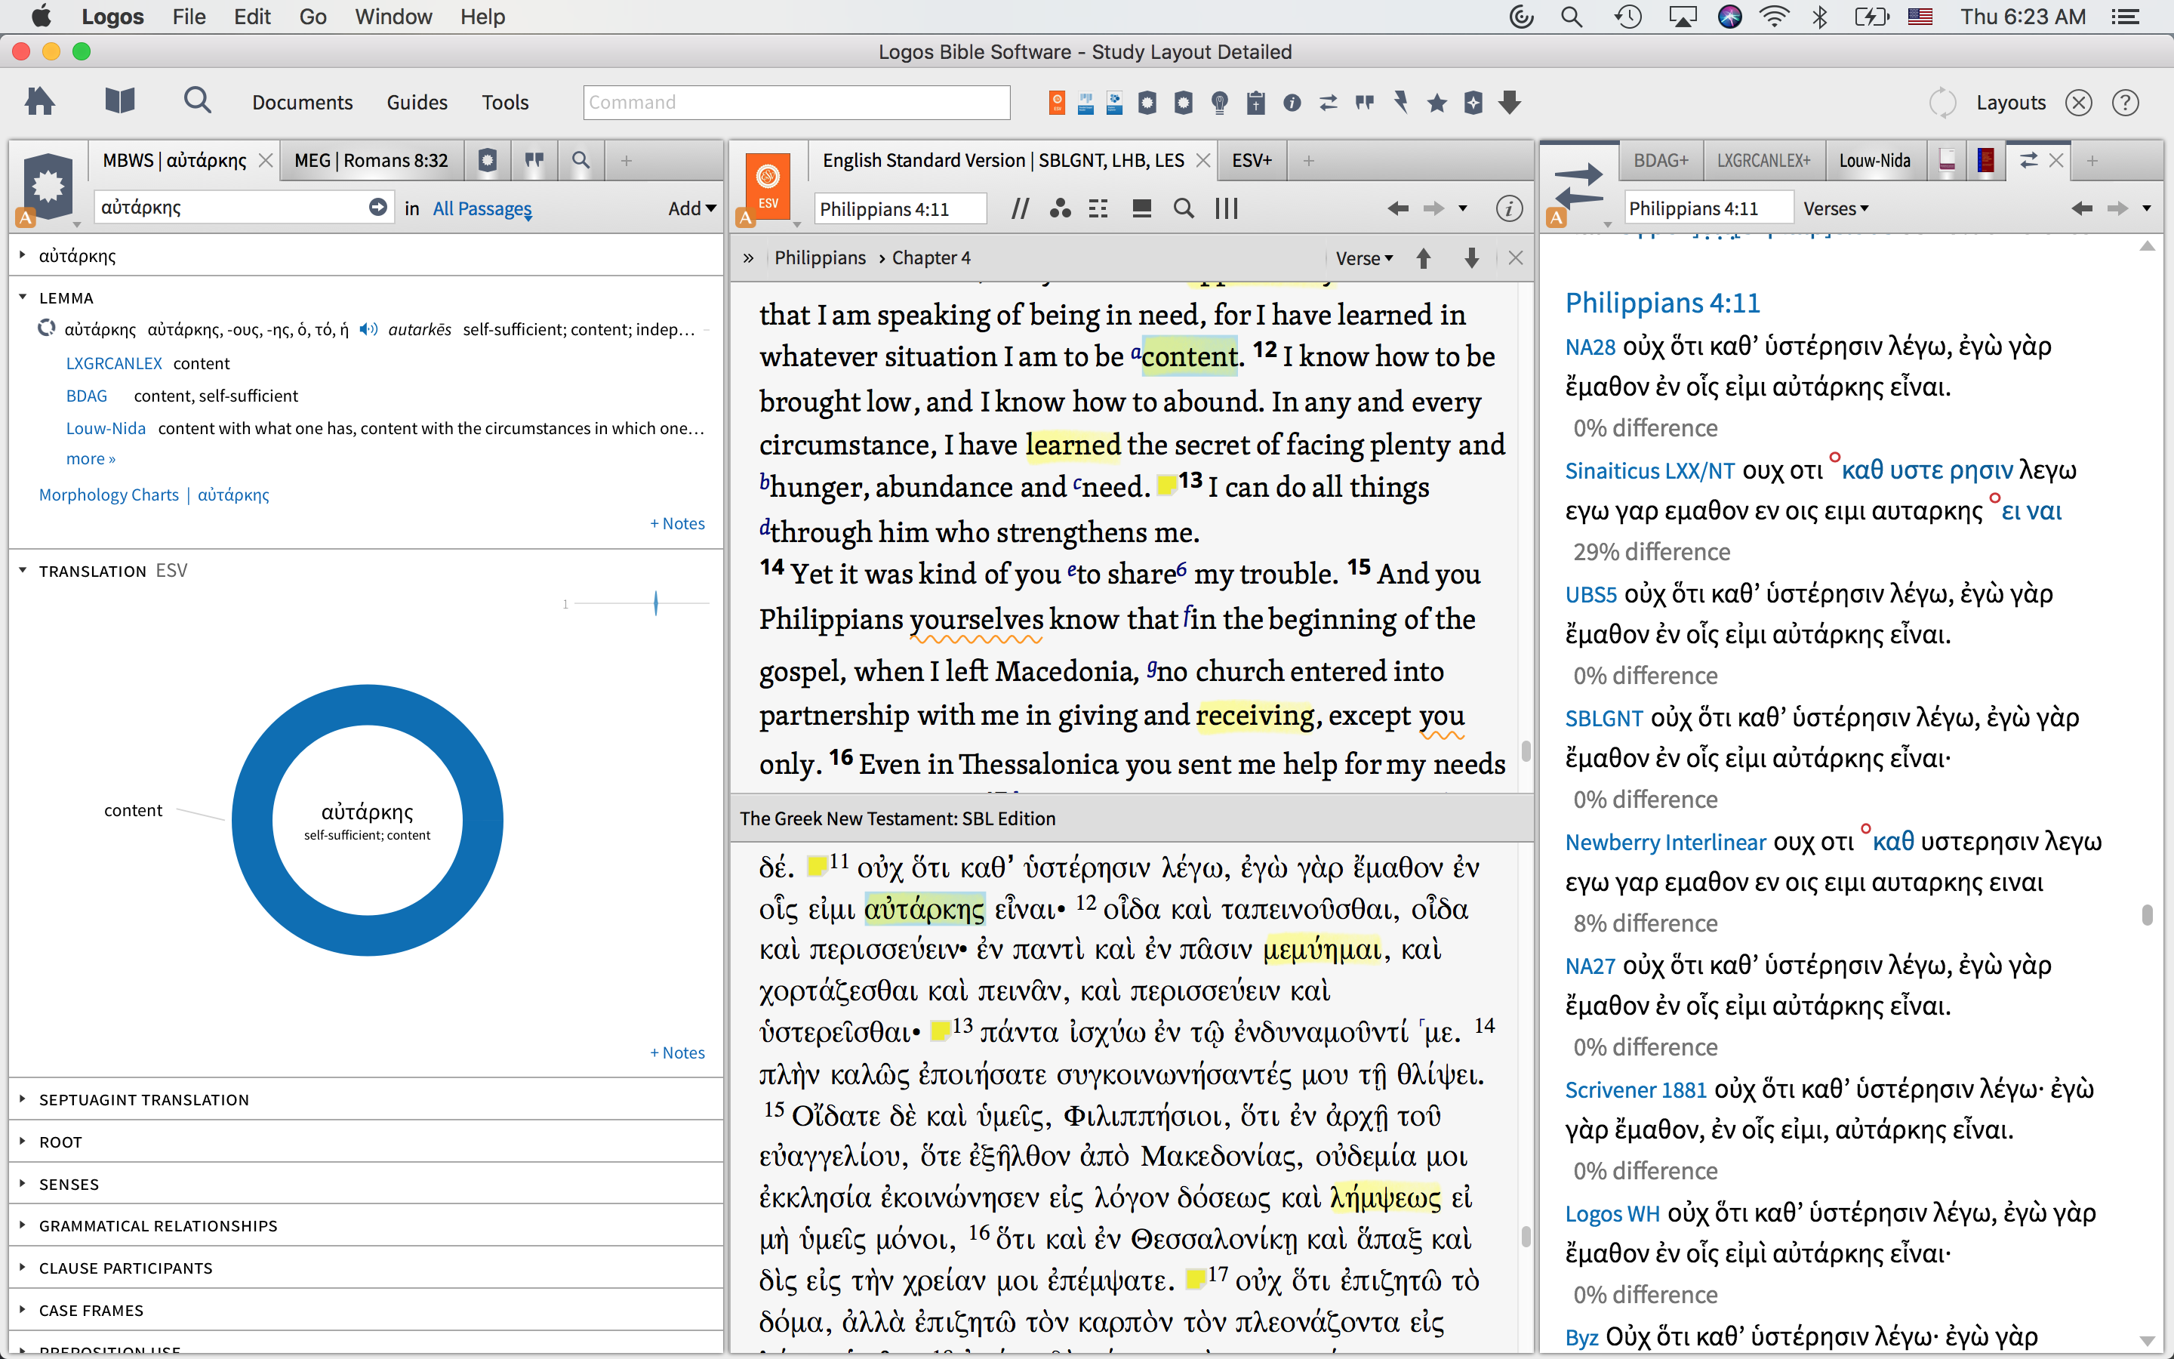Close all panels with the circled X
The width and height of the screenshot is (2174, 1359).
pyautogui.click(x=2079, y=103)
